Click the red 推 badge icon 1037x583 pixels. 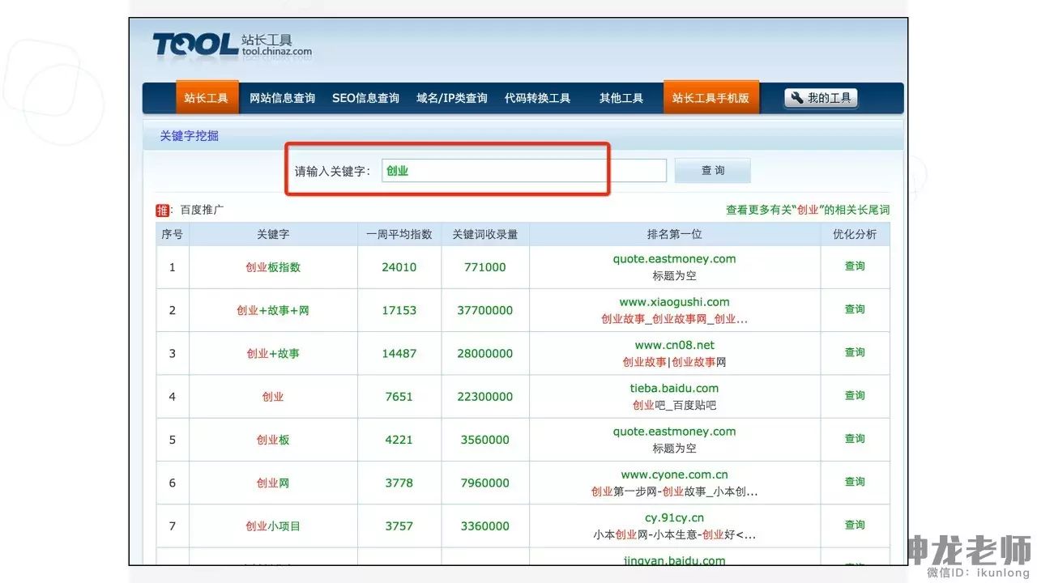tap(163, 211)
